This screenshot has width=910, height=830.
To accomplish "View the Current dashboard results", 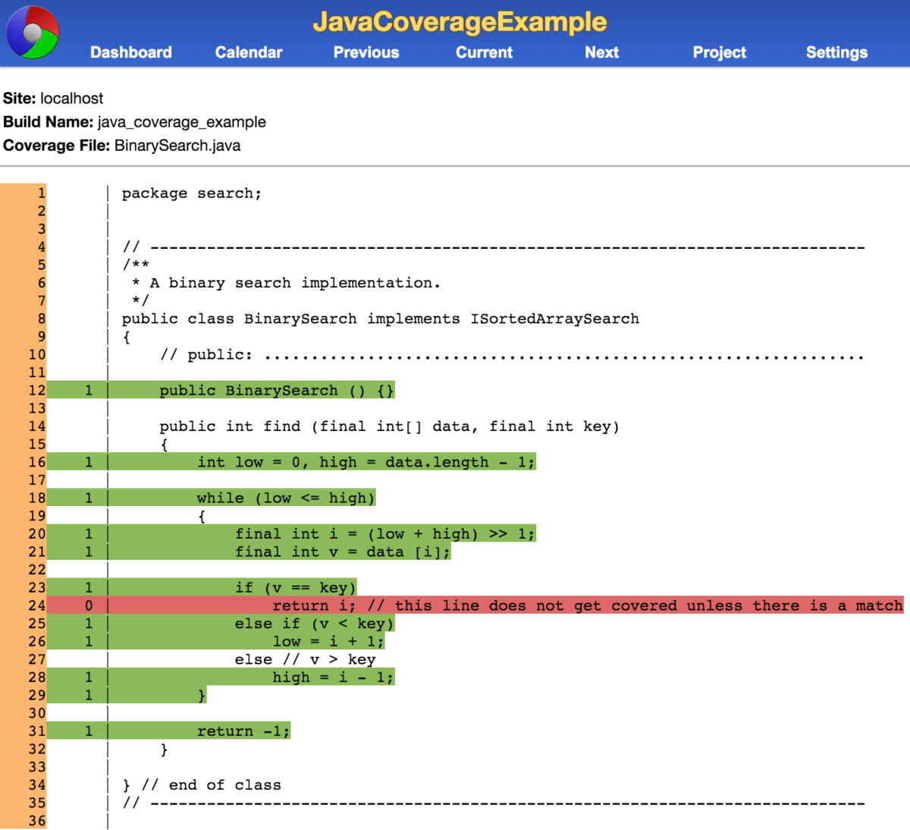I will (x=484, y=52).
